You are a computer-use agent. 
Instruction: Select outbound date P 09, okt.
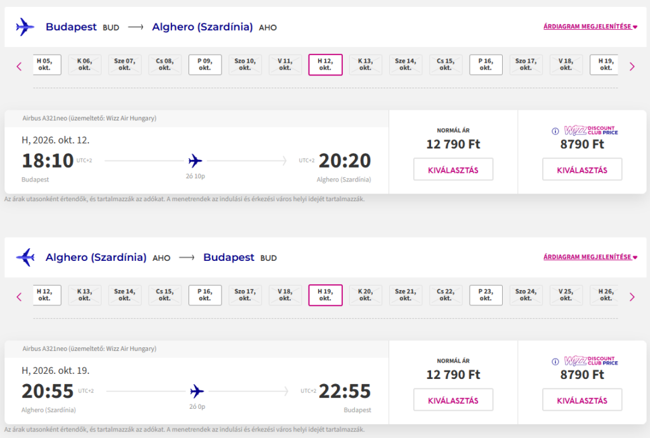coord(205,65)
